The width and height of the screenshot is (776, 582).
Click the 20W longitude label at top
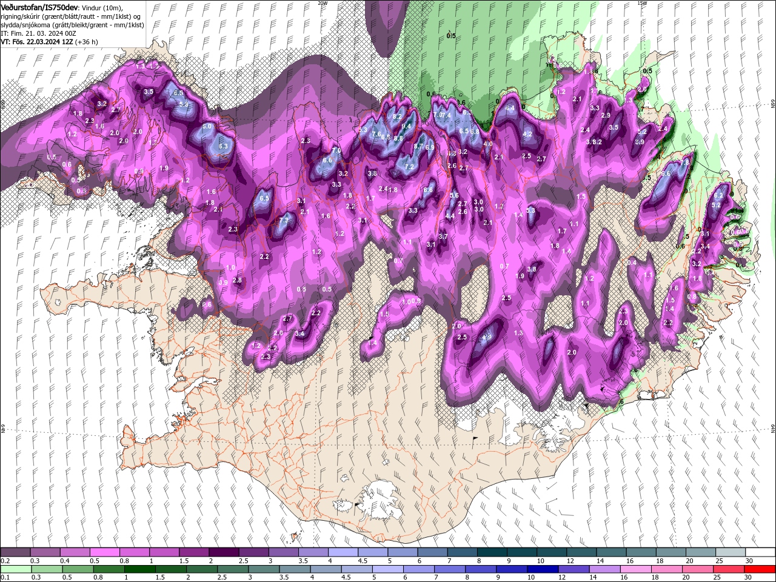pos(323,3)
